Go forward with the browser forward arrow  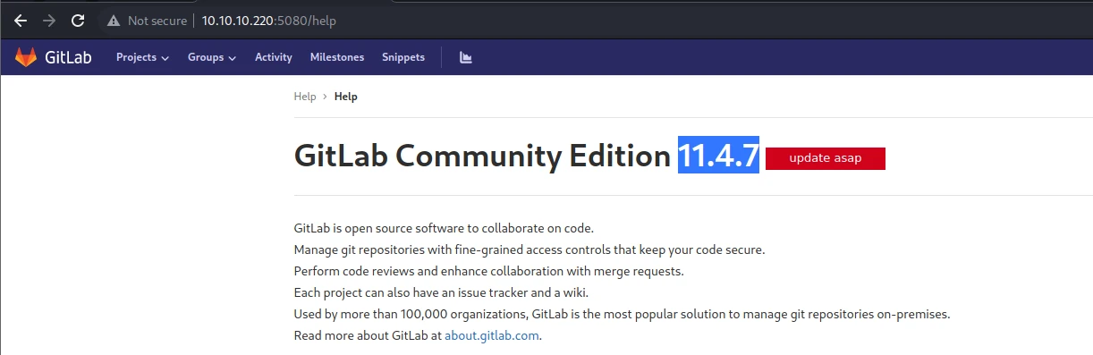pyautogui.click(x=48, y=20)
